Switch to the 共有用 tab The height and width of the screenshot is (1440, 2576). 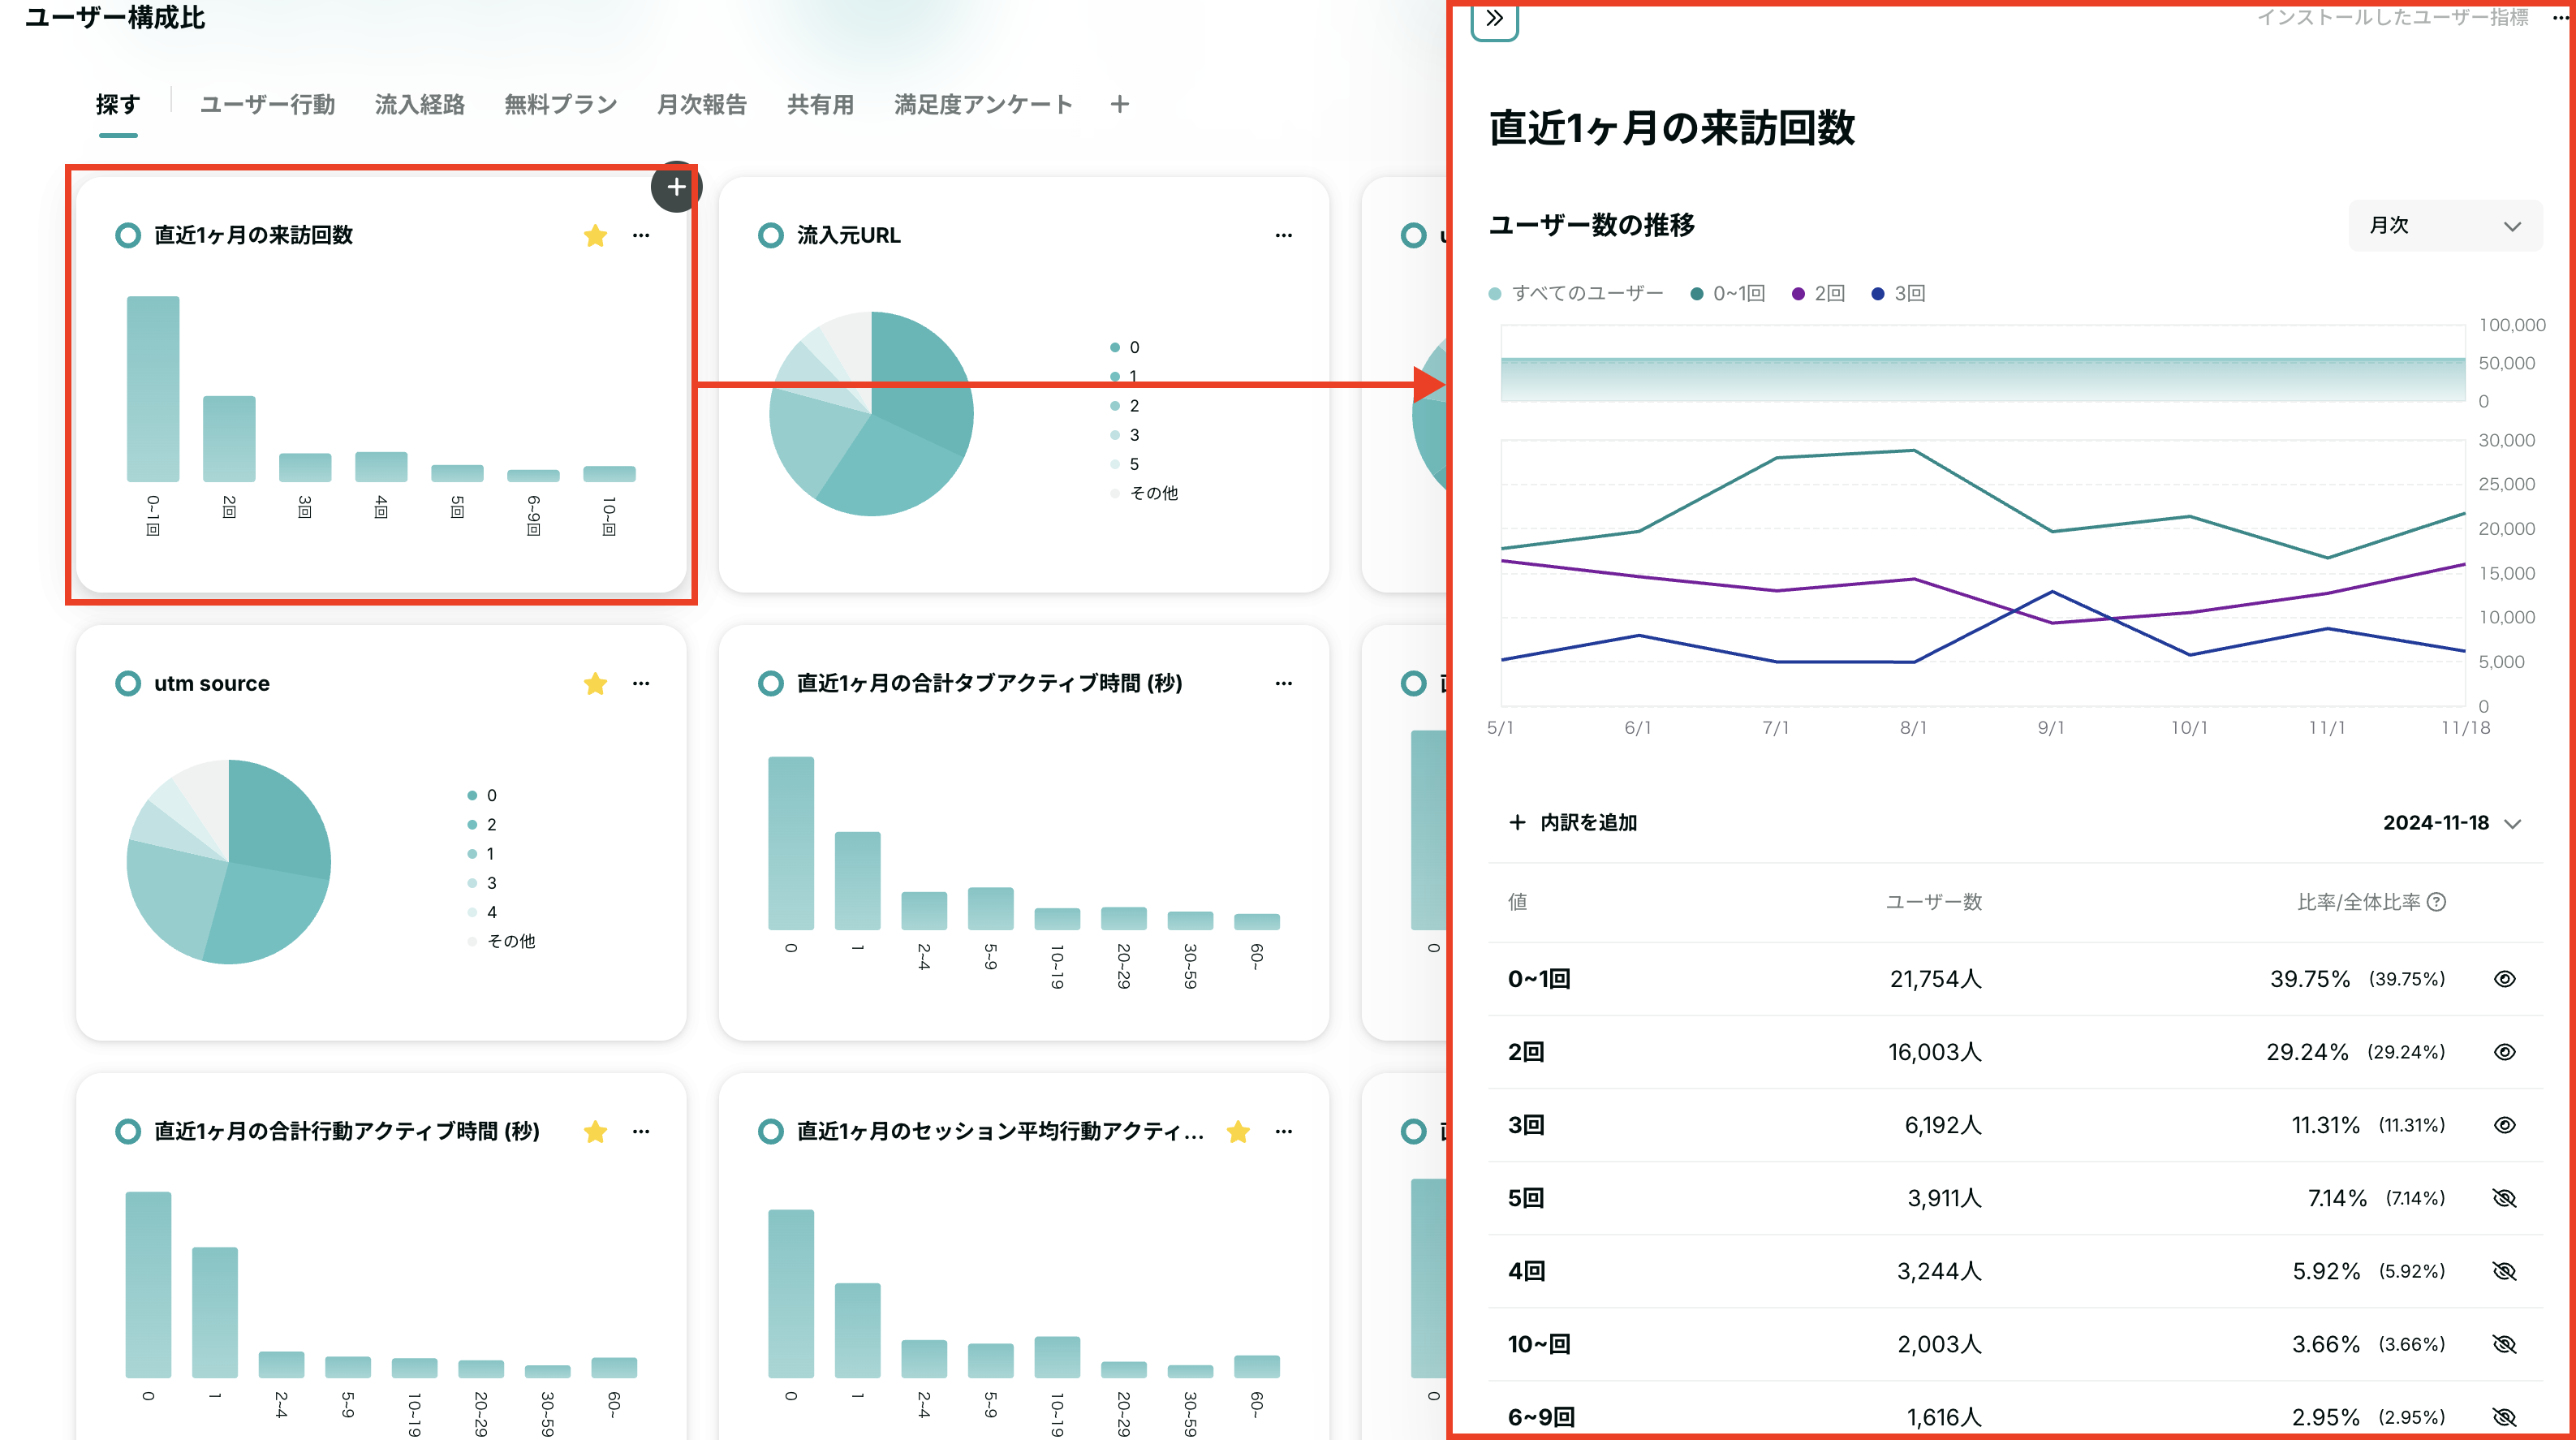820,104
